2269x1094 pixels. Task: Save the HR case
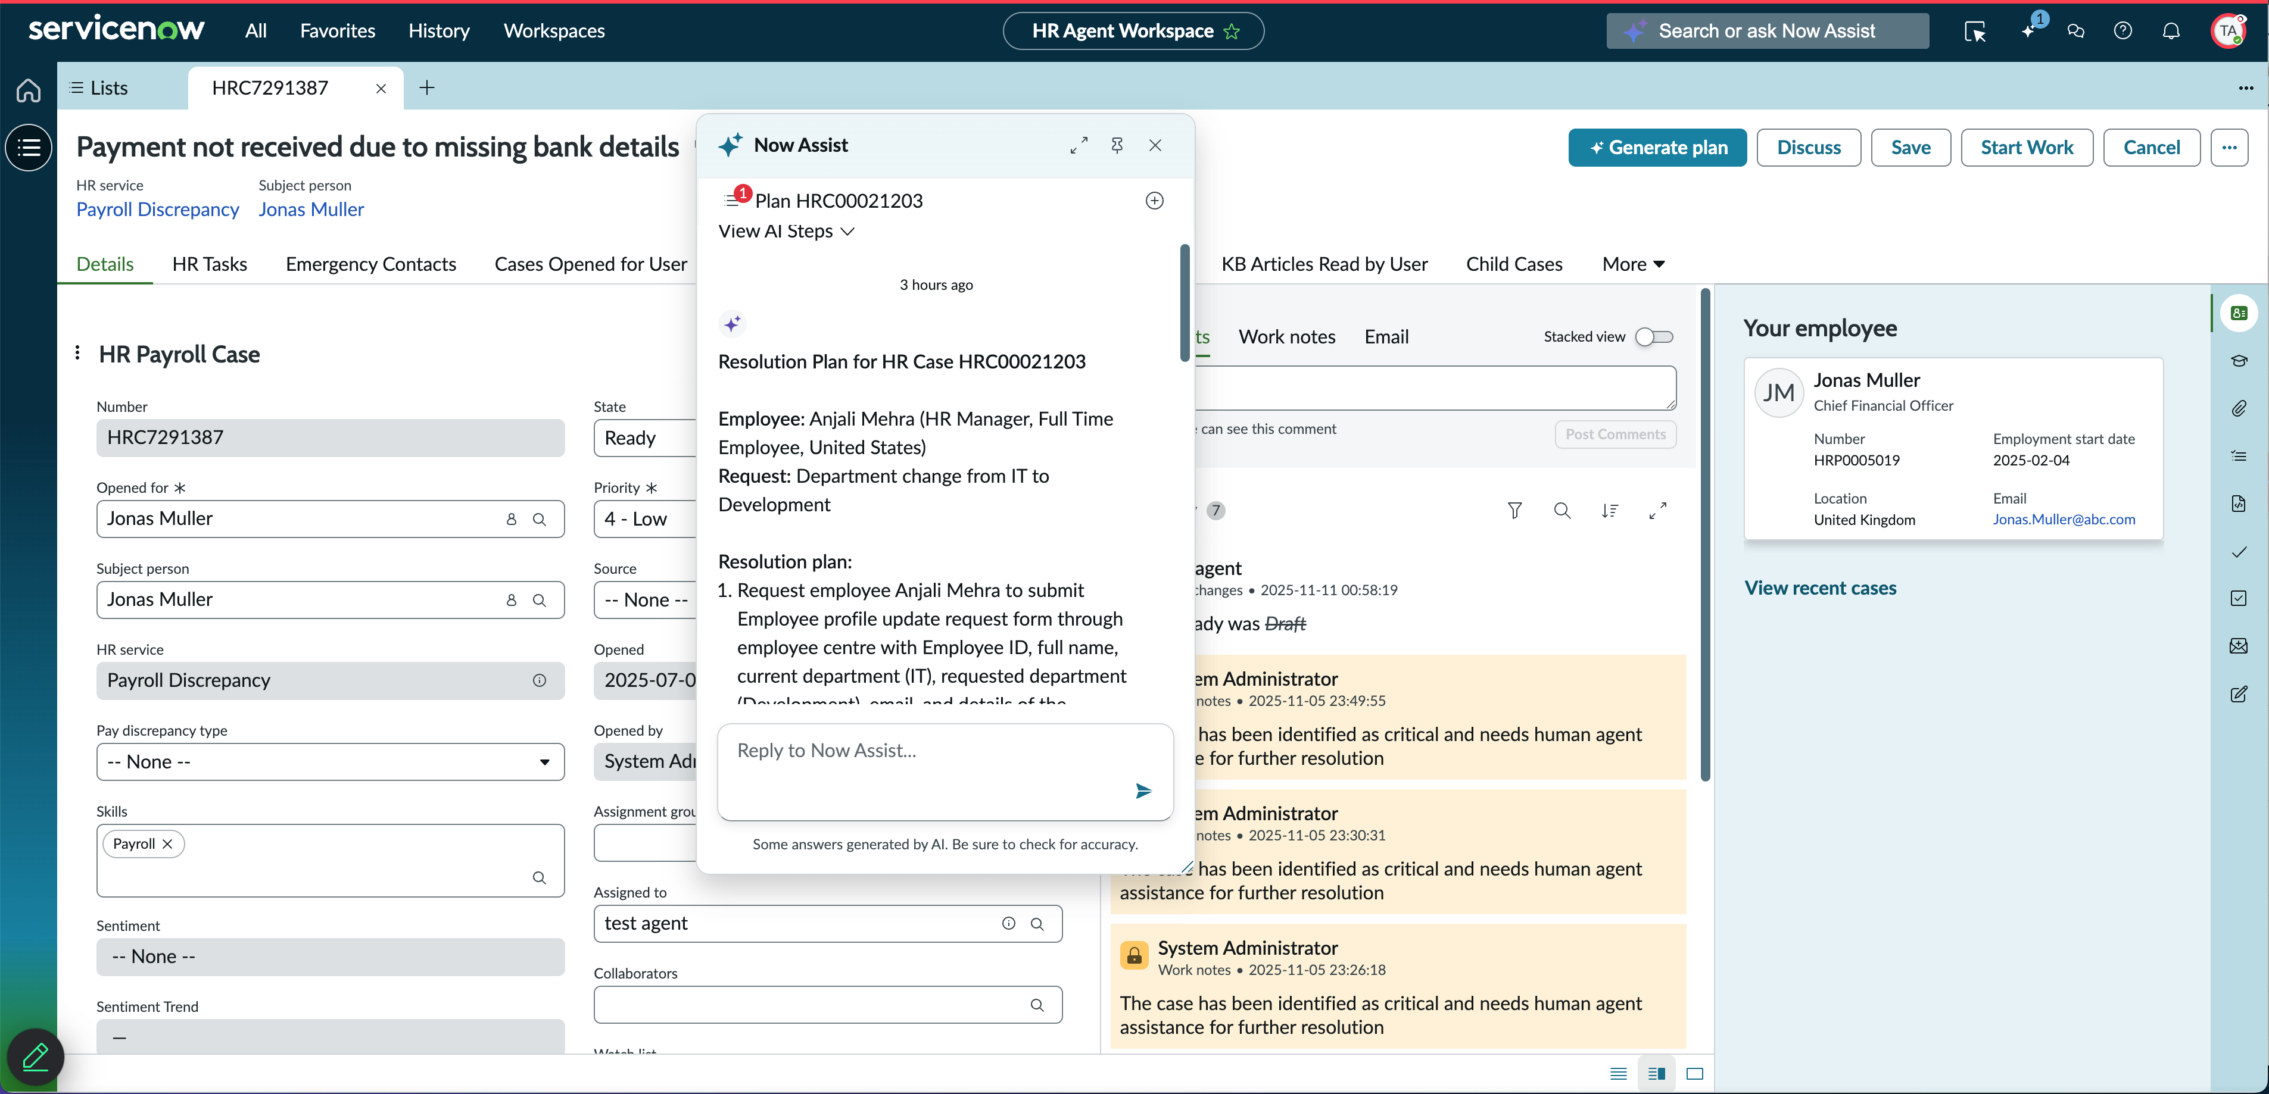1910,148
